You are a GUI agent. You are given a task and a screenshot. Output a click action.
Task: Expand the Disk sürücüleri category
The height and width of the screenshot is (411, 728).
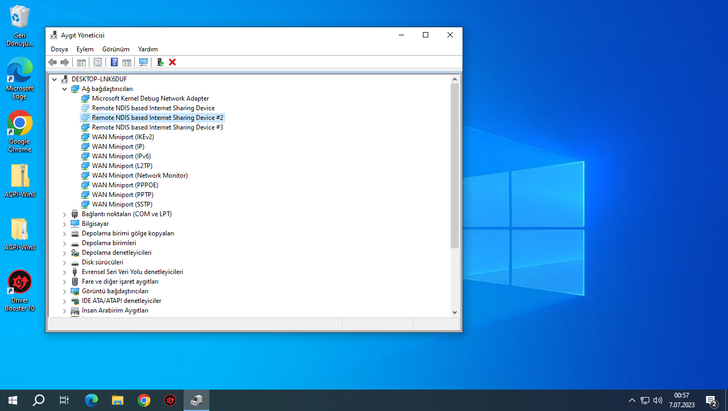[65, 262]
